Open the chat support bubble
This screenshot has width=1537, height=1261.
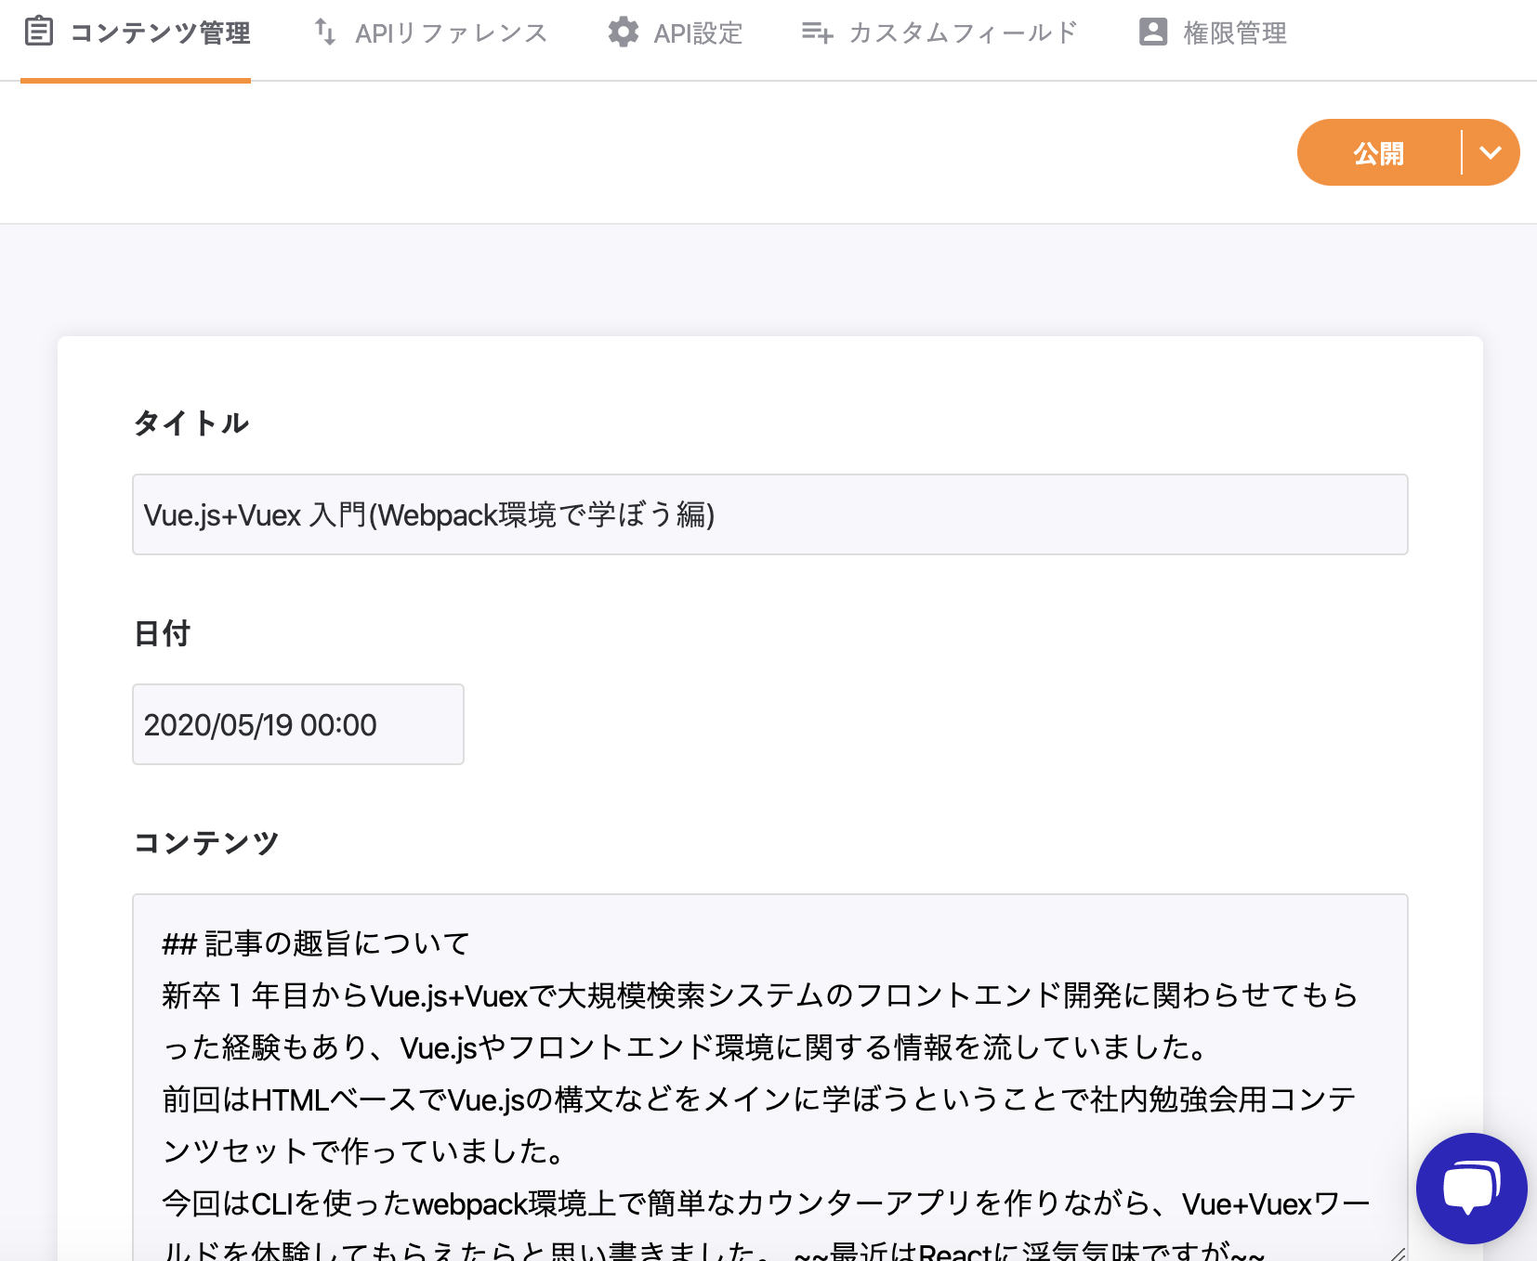click(1471, 1188)
